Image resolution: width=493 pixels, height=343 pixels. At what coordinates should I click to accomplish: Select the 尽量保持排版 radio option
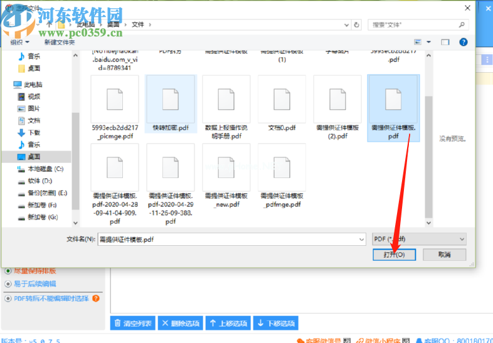[x=8, y=271]
